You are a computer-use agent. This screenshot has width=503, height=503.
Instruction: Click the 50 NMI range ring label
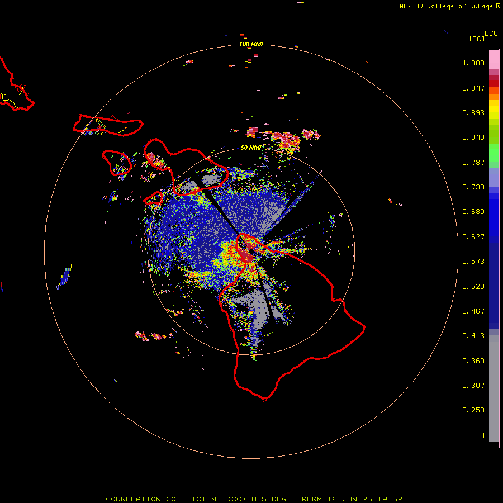pyautogui.click(x=251, y=148)
